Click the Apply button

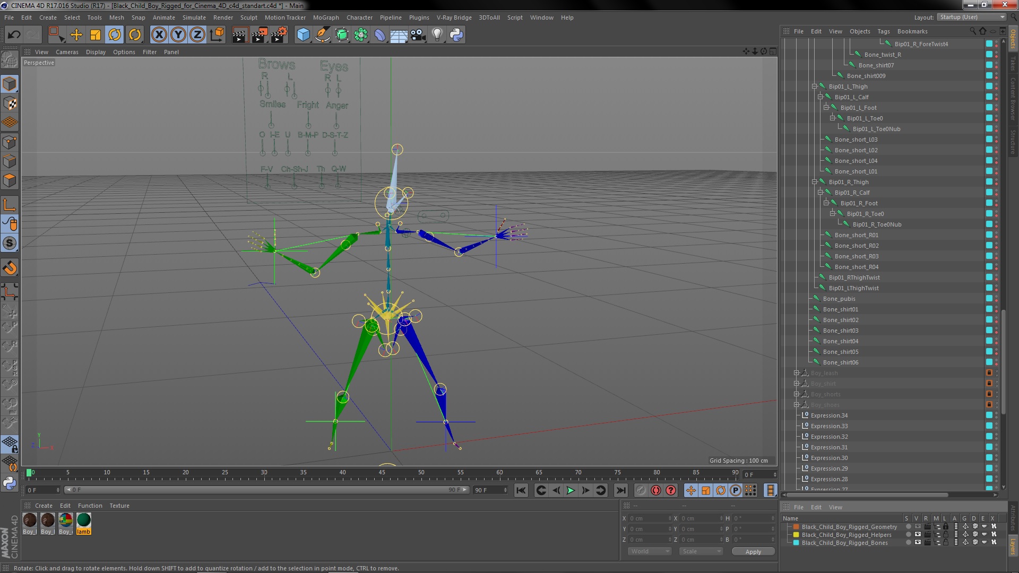753,552
